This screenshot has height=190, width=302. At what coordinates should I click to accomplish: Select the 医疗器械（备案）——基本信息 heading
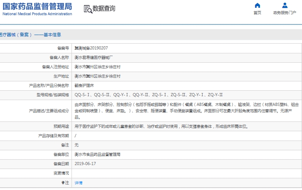pos(30,35)
